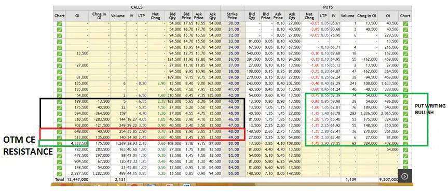448x192 pixels.
Task: Open the strike price 45.00 link
Action: tap(234, 113)
